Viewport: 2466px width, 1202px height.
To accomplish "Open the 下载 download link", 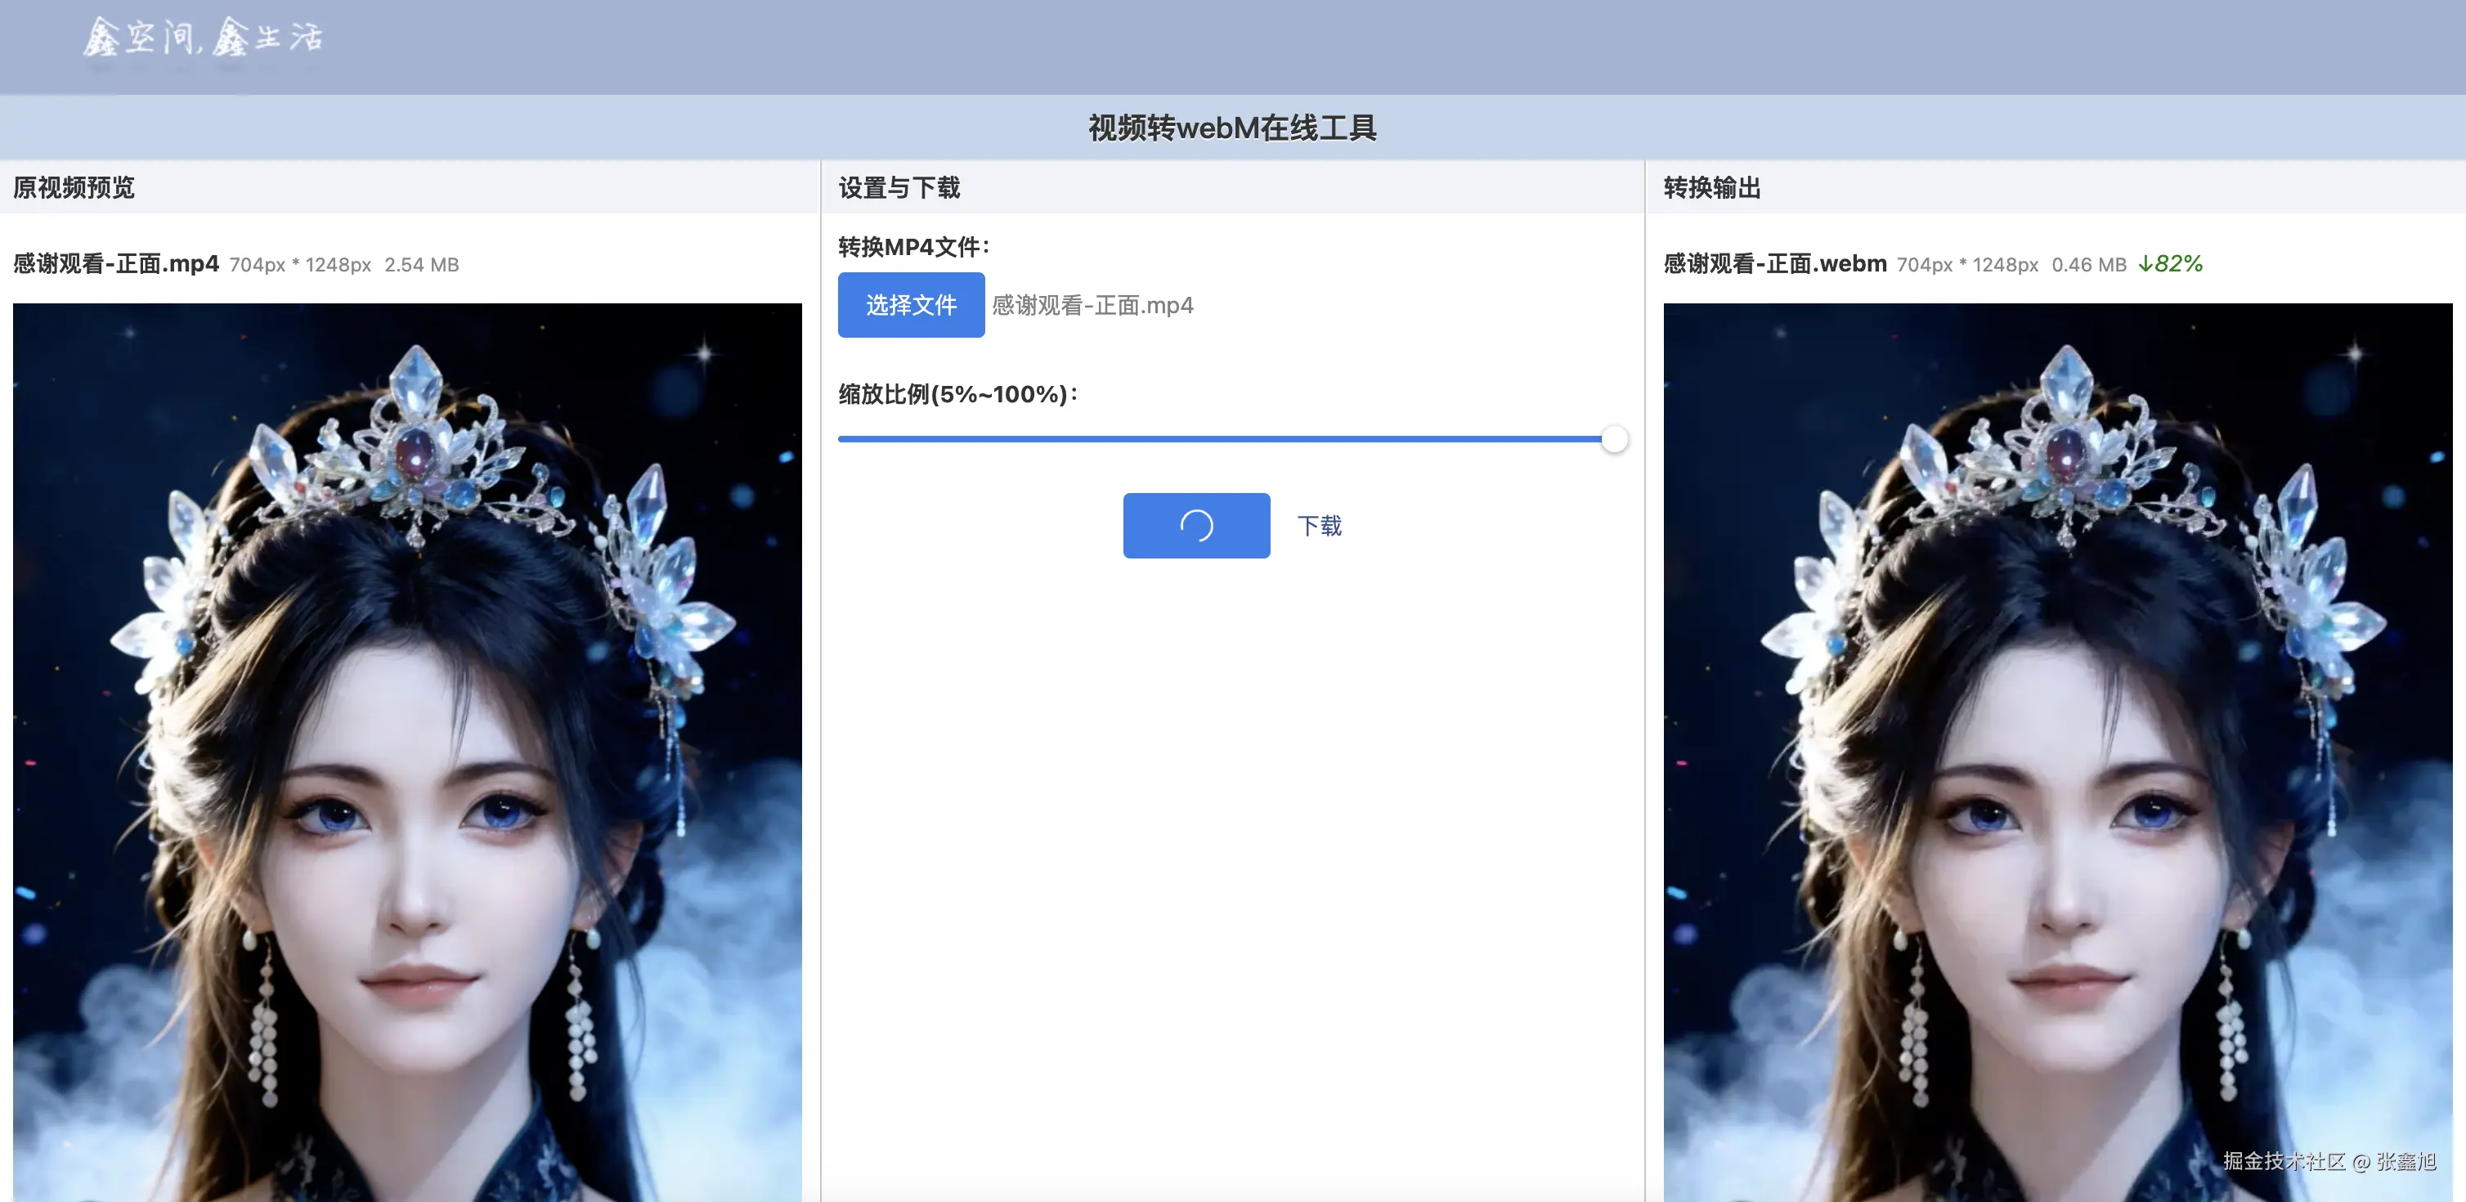I will (1319, 524).
